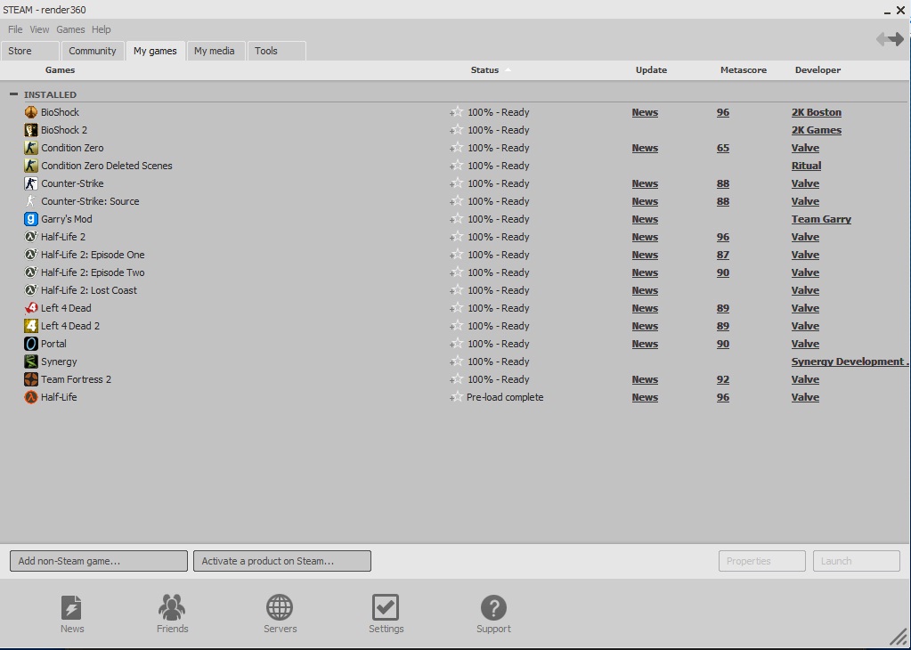Open the Support question mark icon
This screenshot has height=650, width=911.
pyautogui.click(x=494, y=607)
